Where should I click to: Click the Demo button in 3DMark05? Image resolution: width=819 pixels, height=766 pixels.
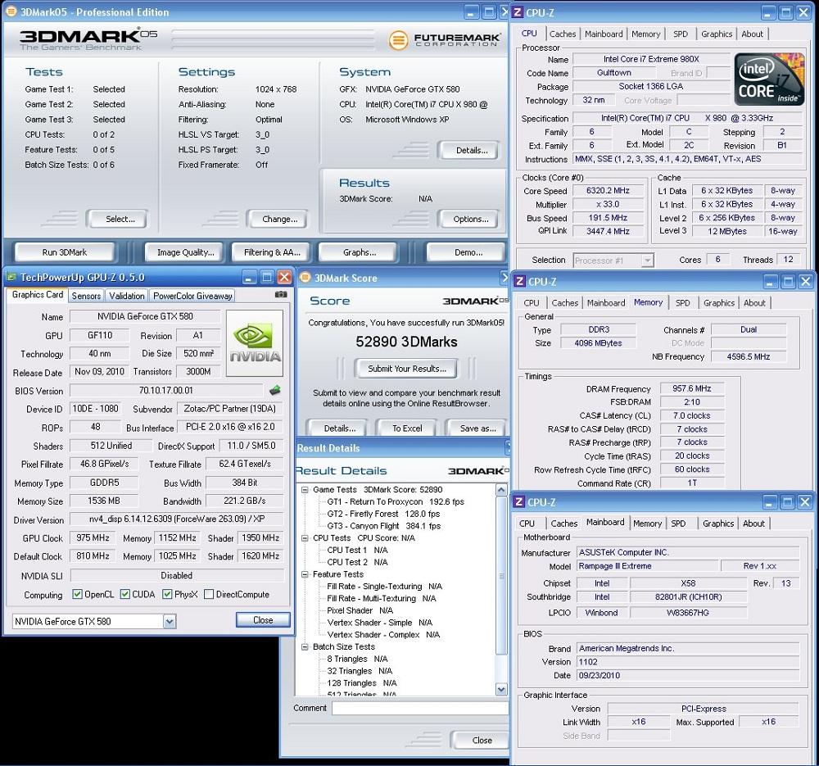click(x=468, y=252)
